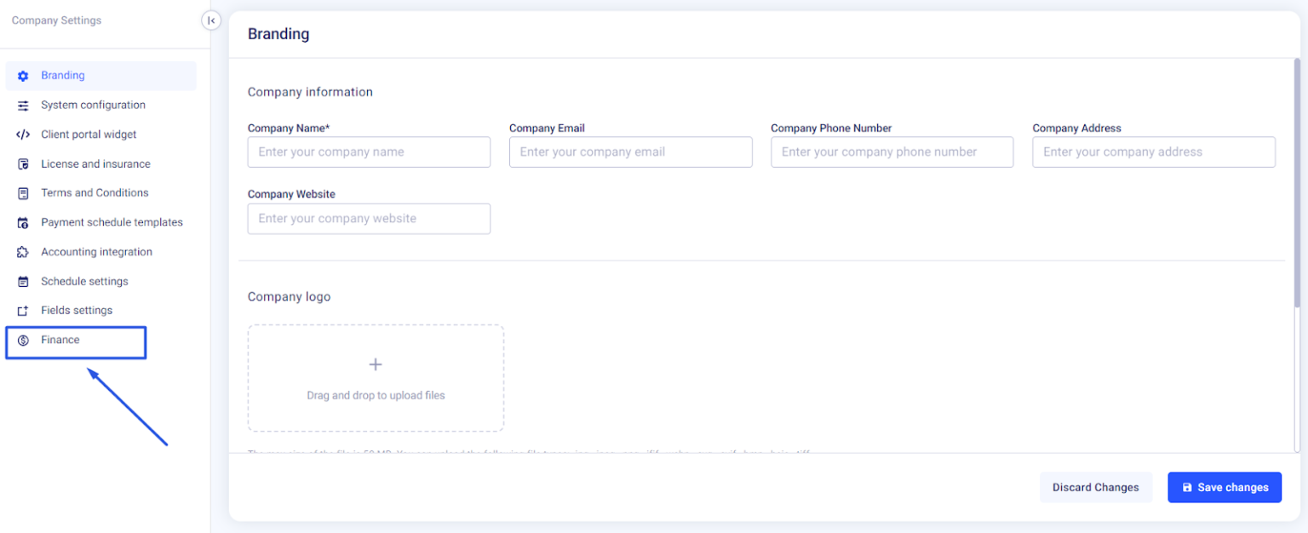Screen dimensions: 1308x533
Task: Click the Company Phone Number field
Action: pos(892,152)
